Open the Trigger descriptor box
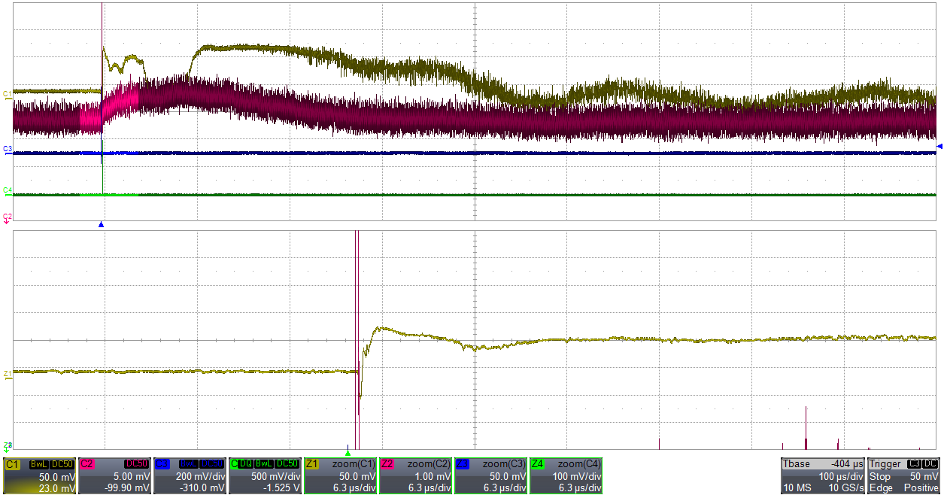Viewport: 944px width, 495px height. coord(905,476)
